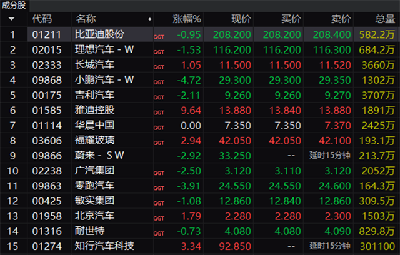
Task: Click 知行汽车科技 current price 92.850
Action: 235,247
